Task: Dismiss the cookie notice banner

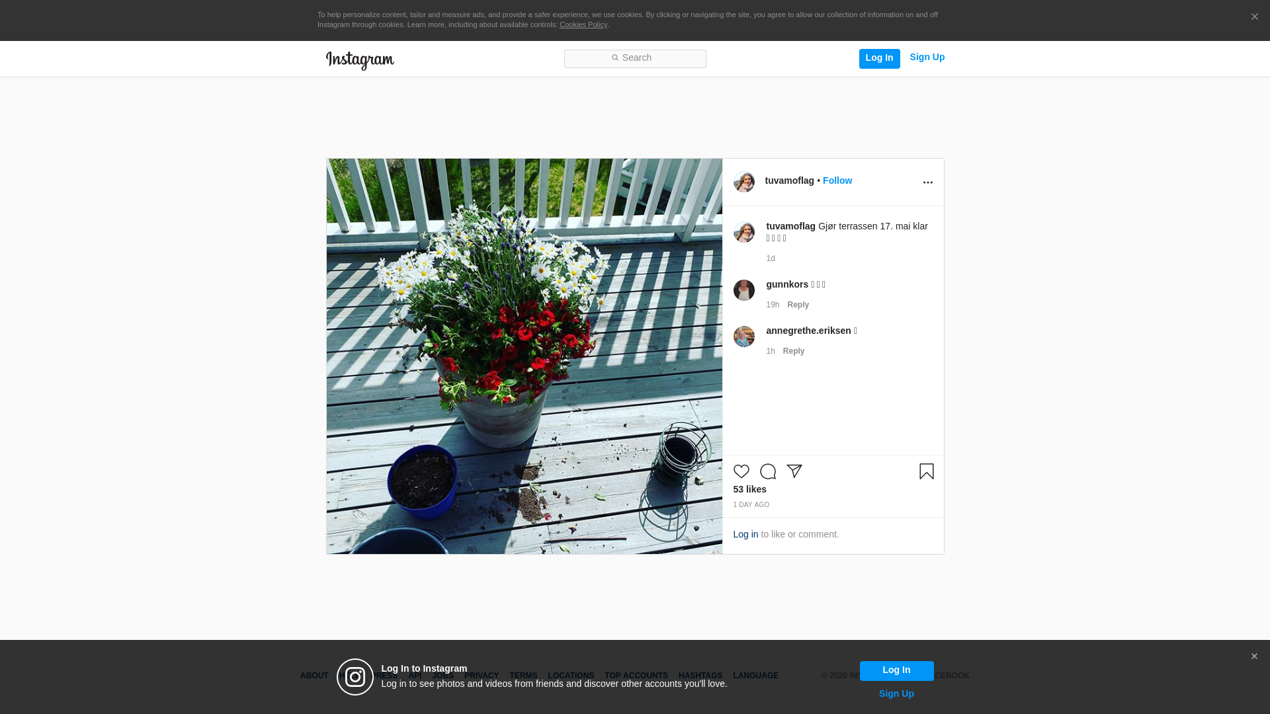Action: tap(1254, 17)
